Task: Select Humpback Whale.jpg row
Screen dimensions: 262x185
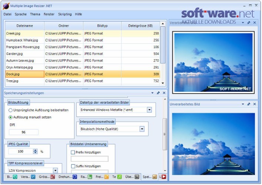Action: (x=83, y=40)
